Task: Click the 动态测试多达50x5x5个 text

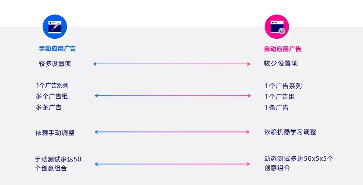Action: click(x=299, y=158)
